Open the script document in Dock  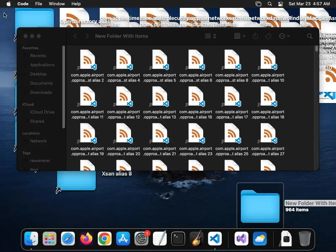(x=286, y=239)
